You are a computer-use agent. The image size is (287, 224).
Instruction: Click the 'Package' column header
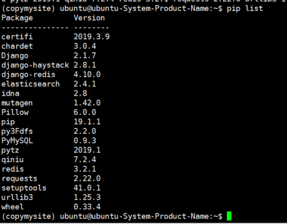[17, 18]
